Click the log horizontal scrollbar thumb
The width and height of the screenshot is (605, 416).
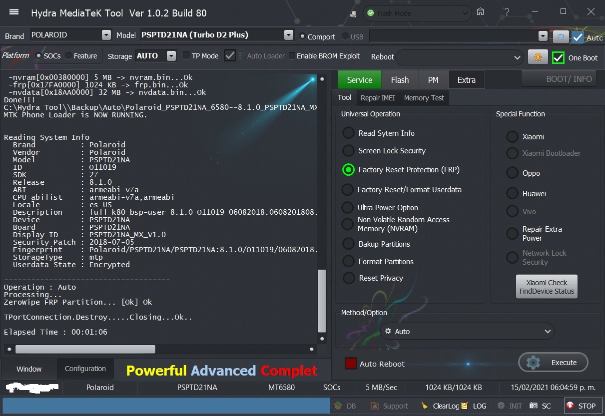click(x=85, y=349)
